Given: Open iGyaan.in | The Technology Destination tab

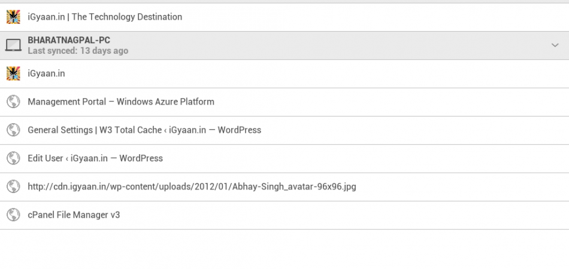Looking at the screenshot, I should (105, 17).
